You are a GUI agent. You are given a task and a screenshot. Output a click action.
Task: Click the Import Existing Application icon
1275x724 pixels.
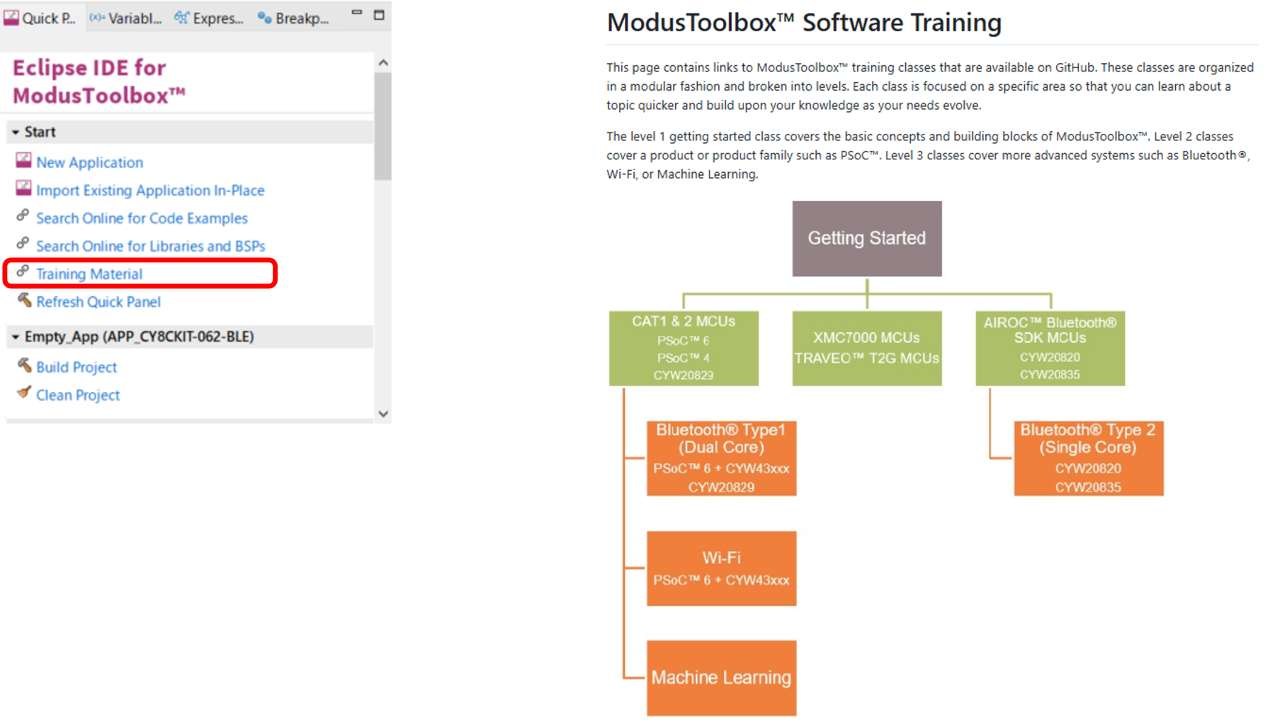coord(23,188)
